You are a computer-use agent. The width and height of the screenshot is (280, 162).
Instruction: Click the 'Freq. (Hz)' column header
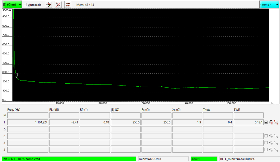coord(14,110)
